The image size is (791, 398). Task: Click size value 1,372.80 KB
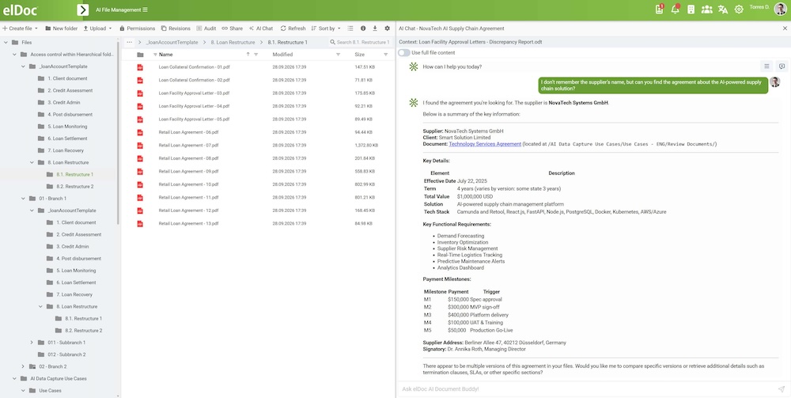[366, 146]
